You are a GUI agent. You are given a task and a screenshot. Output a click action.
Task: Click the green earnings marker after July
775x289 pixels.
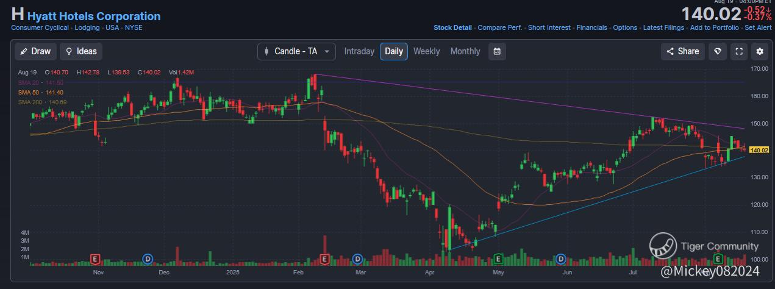point(719,259)
